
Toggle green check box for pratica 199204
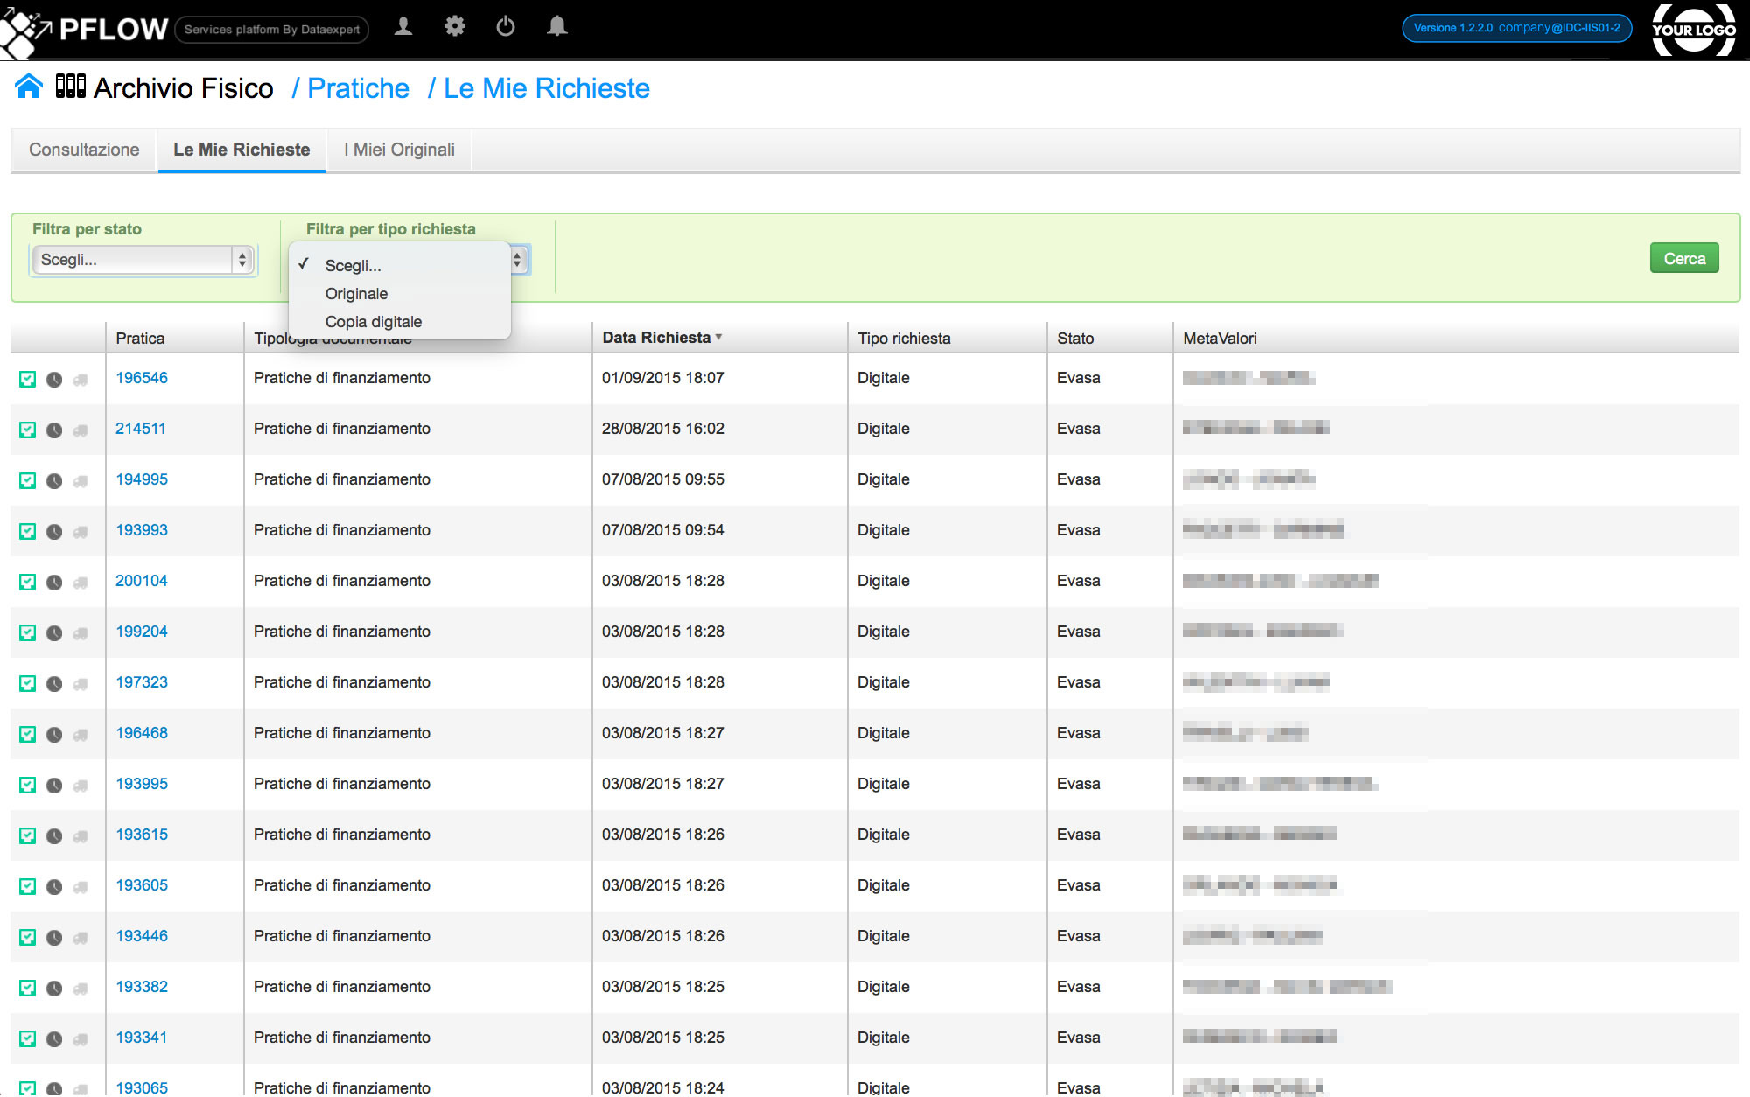pos(28,633)
